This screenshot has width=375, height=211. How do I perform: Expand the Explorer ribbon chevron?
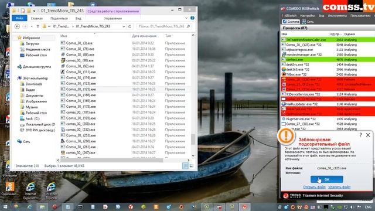186,18
